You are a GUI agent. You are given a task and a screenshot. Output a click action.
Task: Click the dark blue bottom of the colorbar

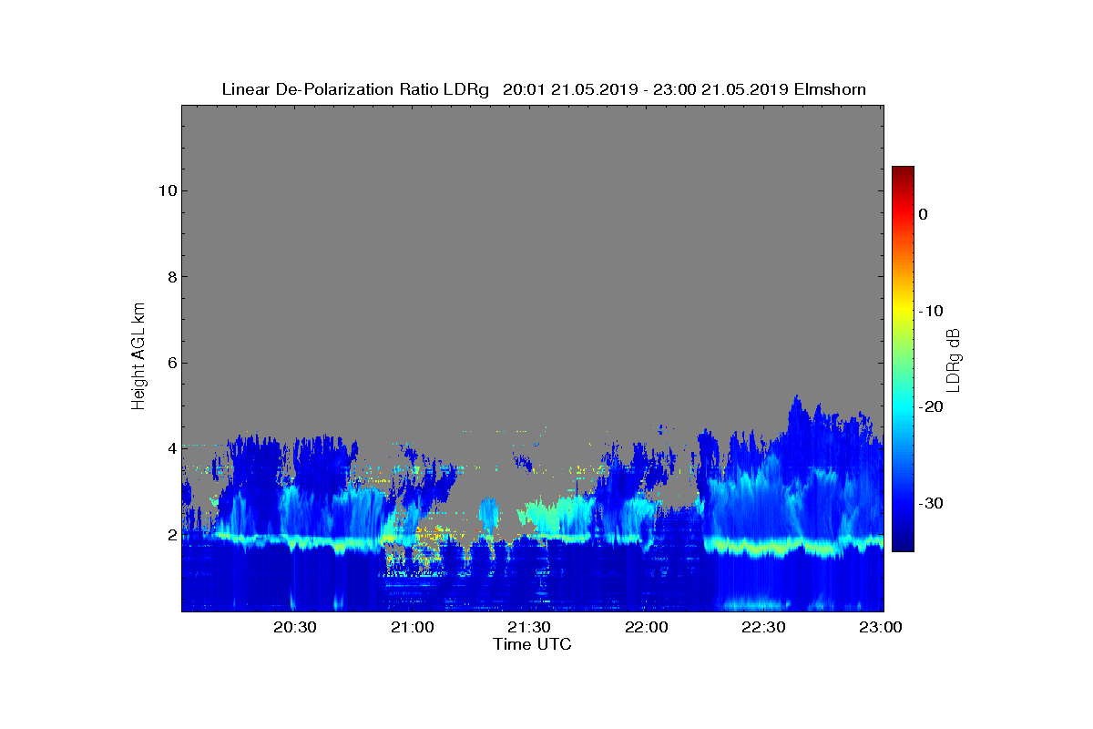click(x=903, y=544)
